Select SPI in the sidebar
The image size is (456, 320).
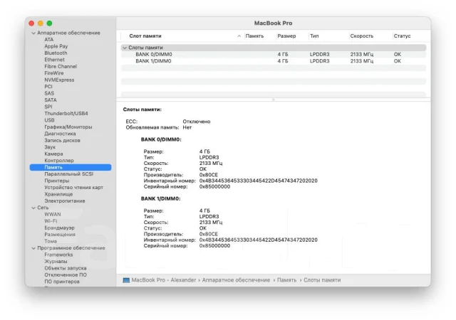tap(48, 107)
